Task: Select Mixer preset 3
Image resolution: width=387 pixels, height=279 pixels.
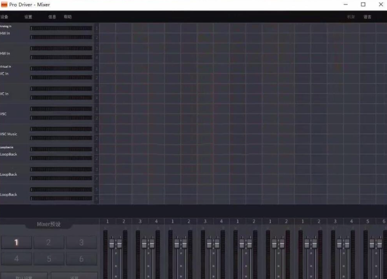Action: pos(81,242)
